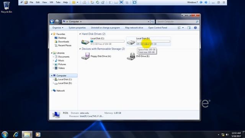The width and height of the screenshot is (245, 138).
Task: Collapse the Libraries tree node
Action: click(52, 53)
